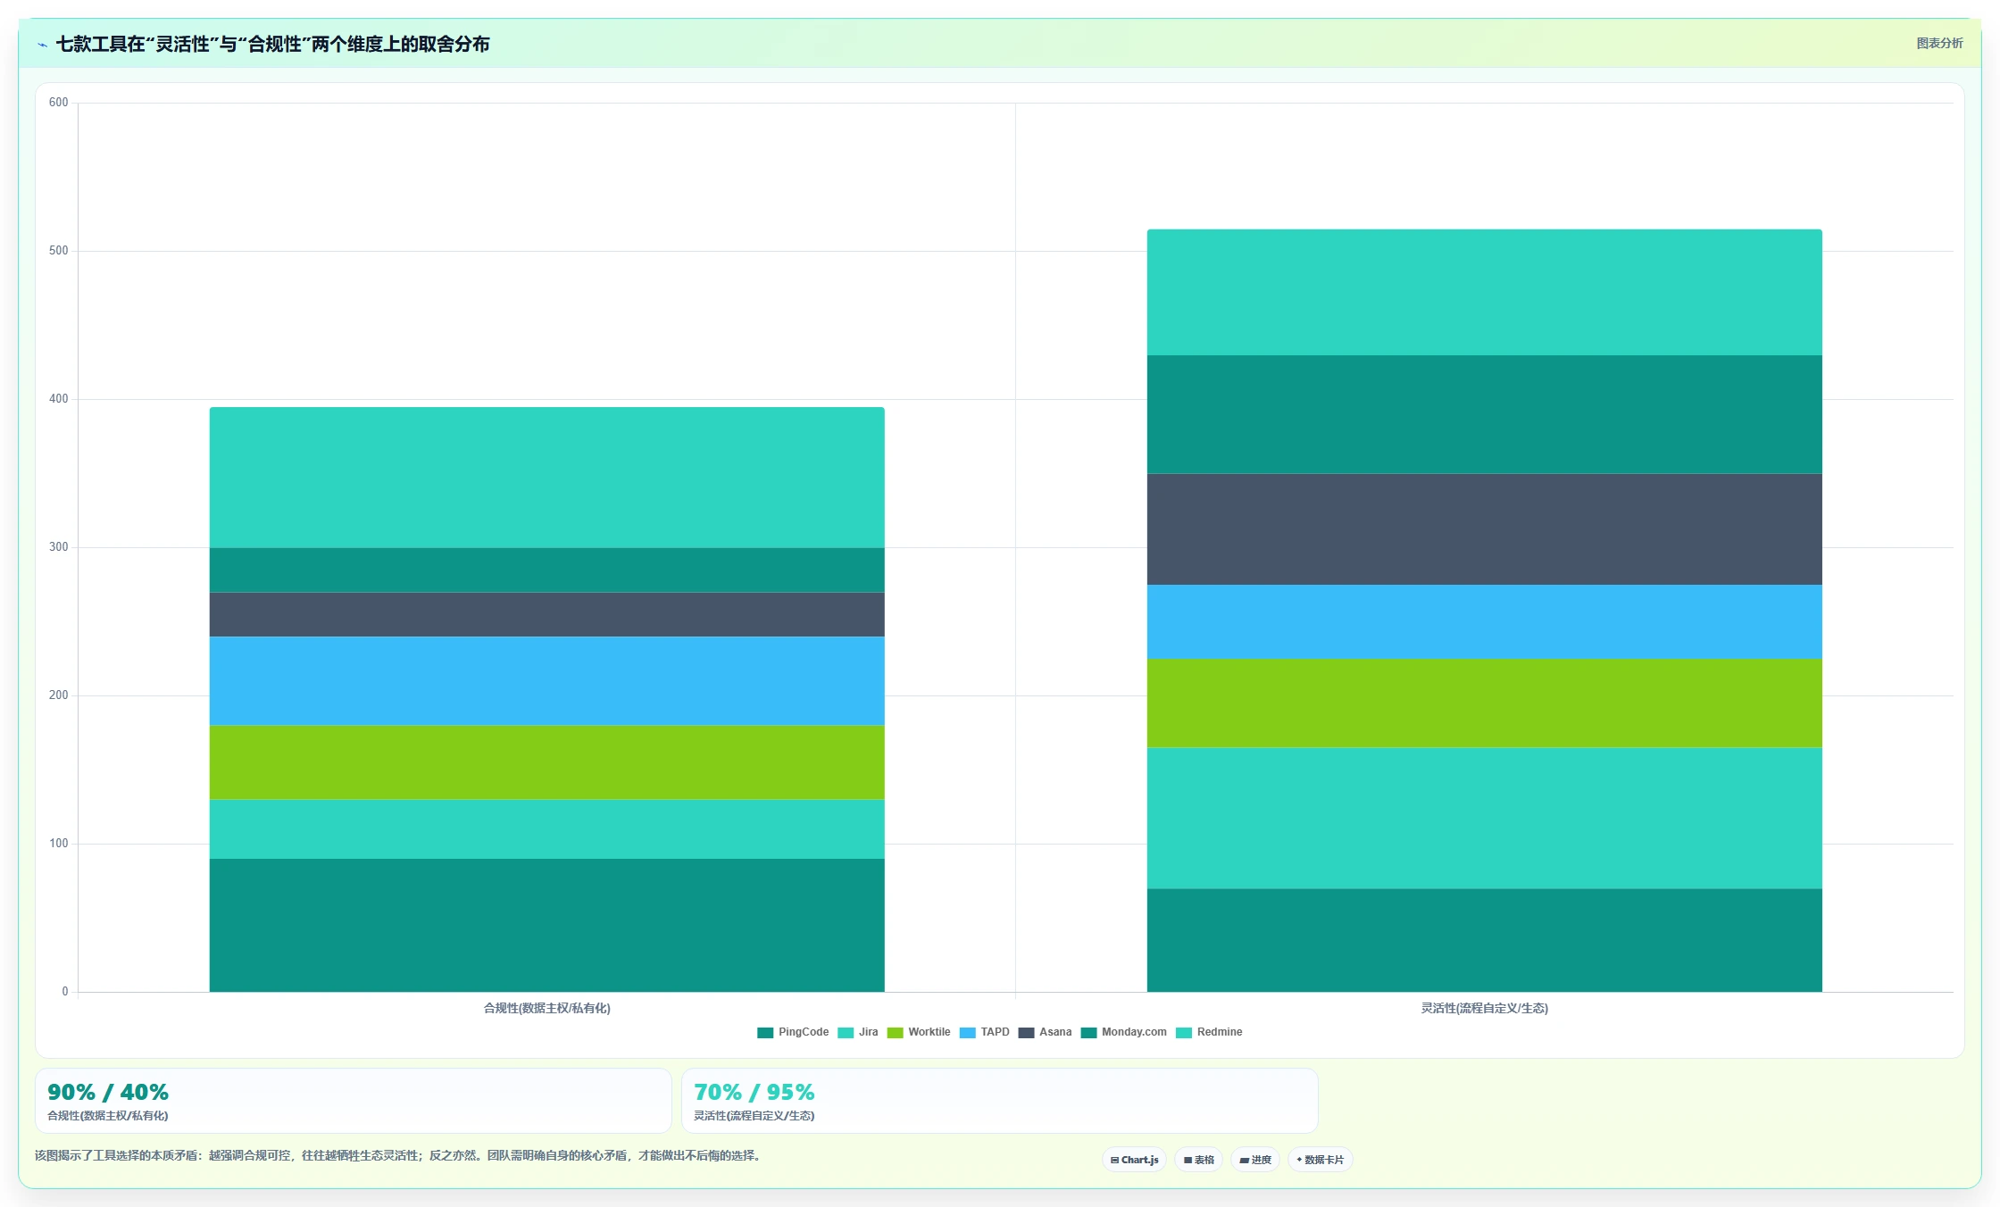Click the Jira segment in the 合规性 bar
Viewport: 2000px width, 1207px height.
tap(546, 828)
